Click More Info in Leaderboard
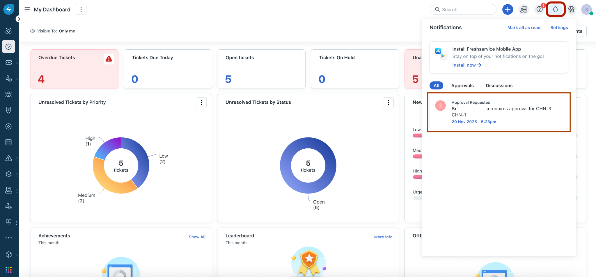Screen dimensions: 596x277 pos(383,237)
